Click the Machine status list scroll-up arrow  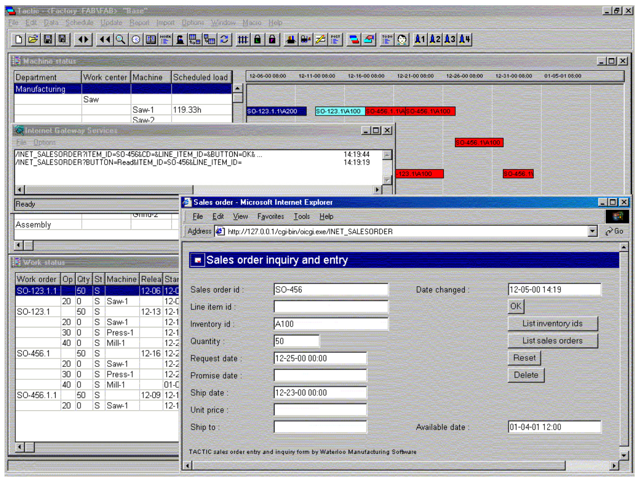(x=238, y=88)
